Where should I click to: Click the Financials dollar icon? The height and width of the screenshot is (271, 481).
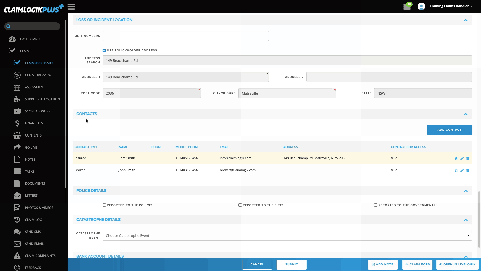[17, 123]
